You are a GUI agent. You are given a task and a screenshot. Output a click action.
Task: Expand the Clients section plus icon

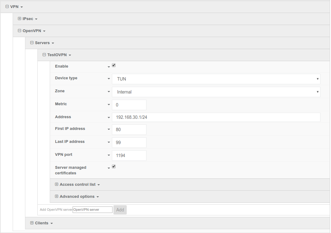pos(32,223)
